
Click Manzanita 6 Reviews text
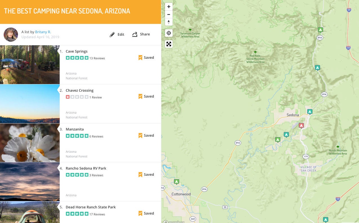(x=96, y=136)
